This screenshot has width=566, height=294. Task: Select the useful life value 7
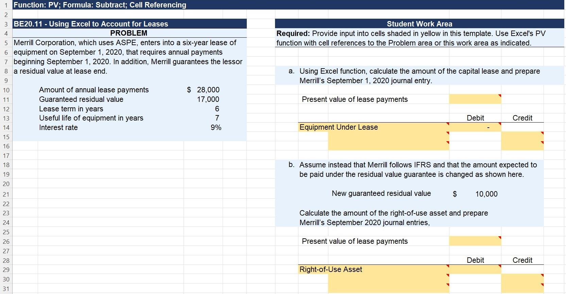pyautogui.click(x=217, y=118)
